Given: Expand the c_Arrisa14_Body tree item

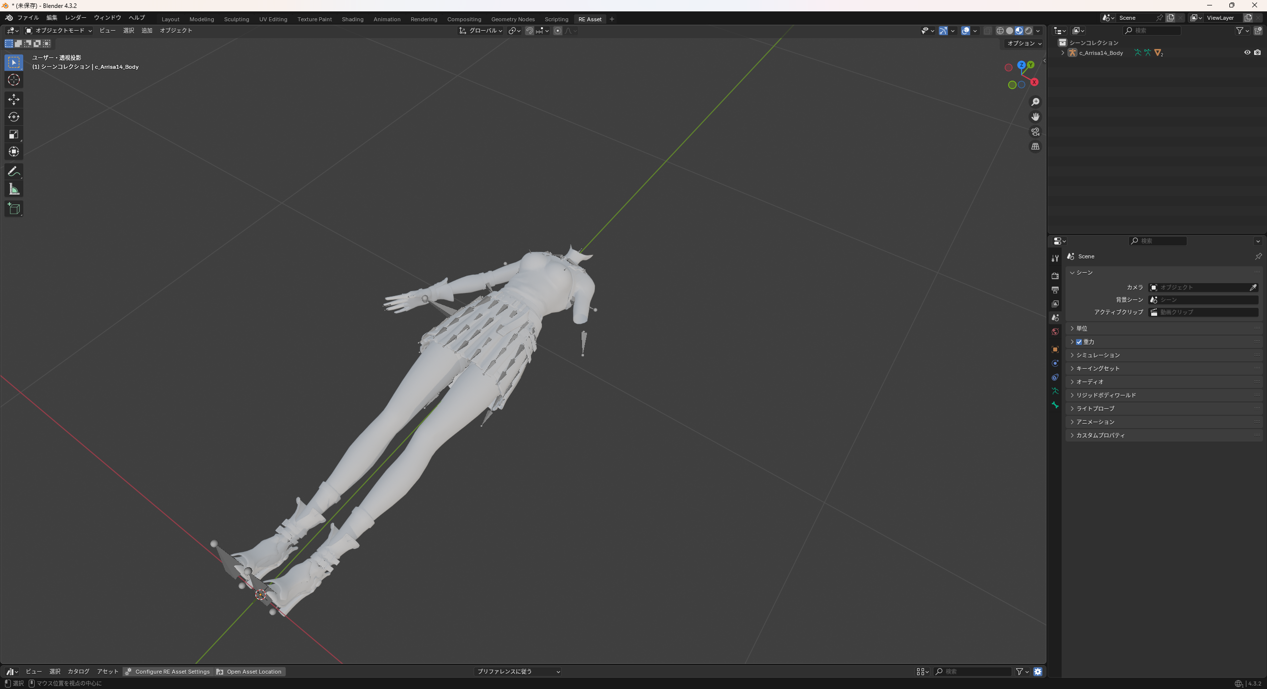Looking at the screenshot, I should 1063,53.
